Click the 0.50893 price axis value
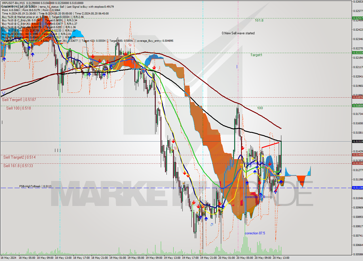The height and width of the screenshot is (261, 363). [x=358, y=217]
